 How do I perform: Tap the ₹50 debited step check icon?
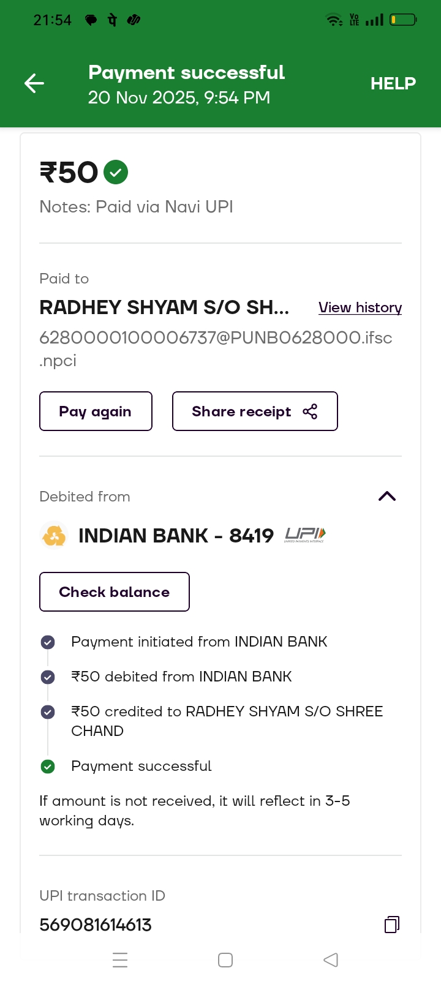point(48,677)
